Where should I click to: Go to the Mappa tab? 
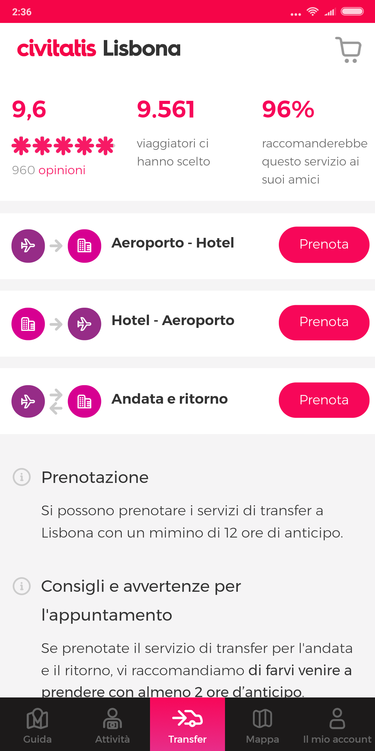[x=262, y=725]
